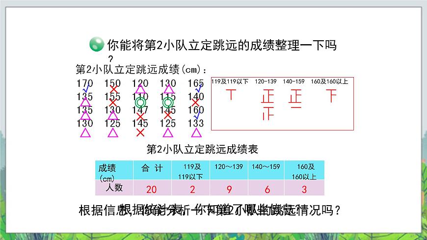The width and height of the screenshot is (427, 240).
Task: Click the 人数 row label
Action: (x=114, y=187)
